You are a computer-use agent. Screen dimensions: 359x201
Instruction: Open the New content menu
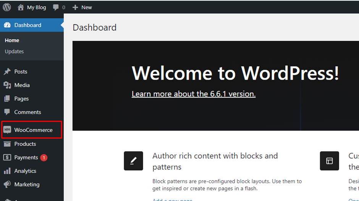87,7
